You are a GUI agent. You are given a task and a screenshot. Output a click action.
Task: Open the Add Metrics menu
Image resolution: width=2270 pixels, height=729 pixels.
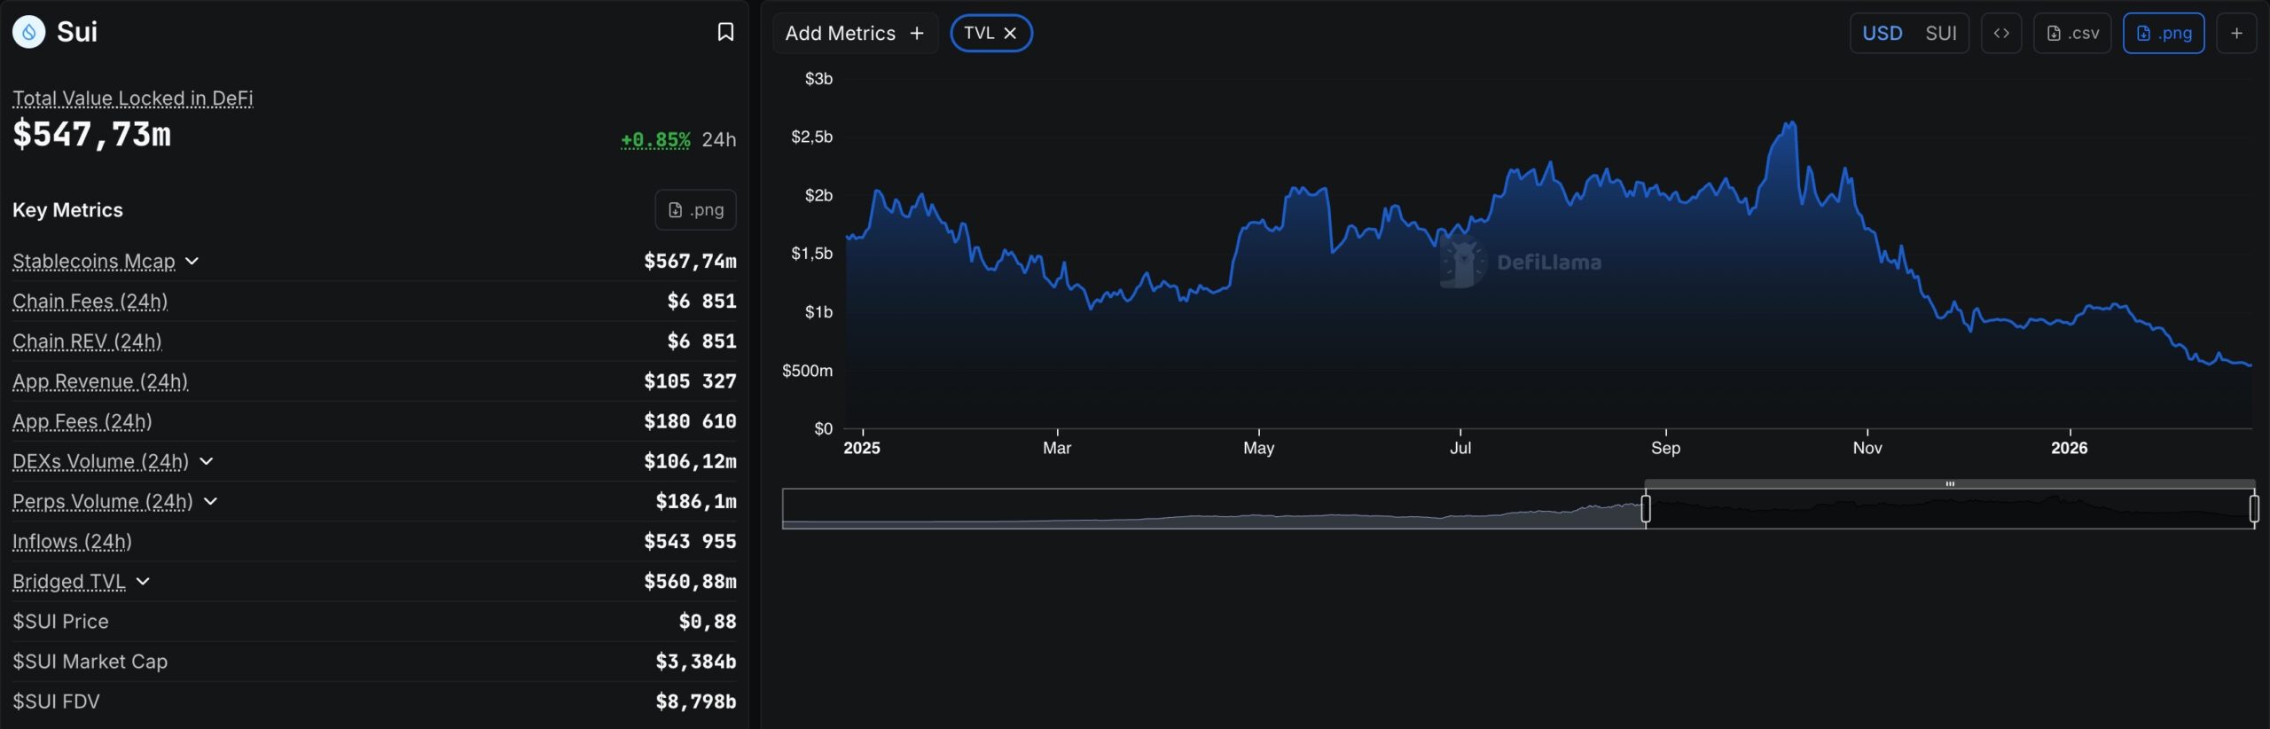point(855,34)
